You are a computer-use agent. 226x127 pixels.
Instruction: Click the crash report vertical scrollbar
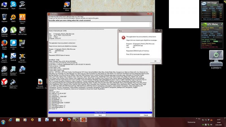pos(151,69)
